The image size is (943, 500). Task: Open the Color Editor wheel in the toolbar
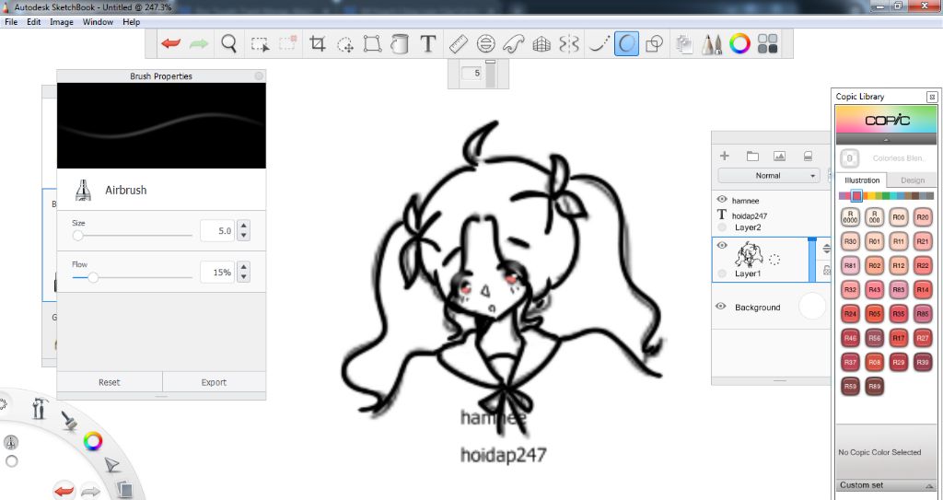[x=739, y=44]
